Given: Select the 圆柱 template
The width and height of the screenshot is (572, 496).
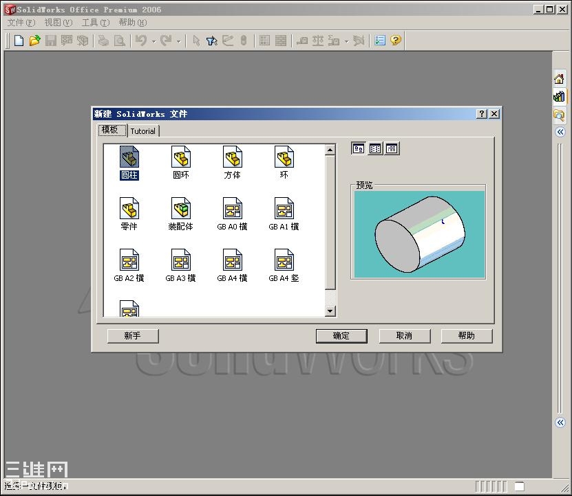Looking at the screenshot, I should [x=129, y=163].
